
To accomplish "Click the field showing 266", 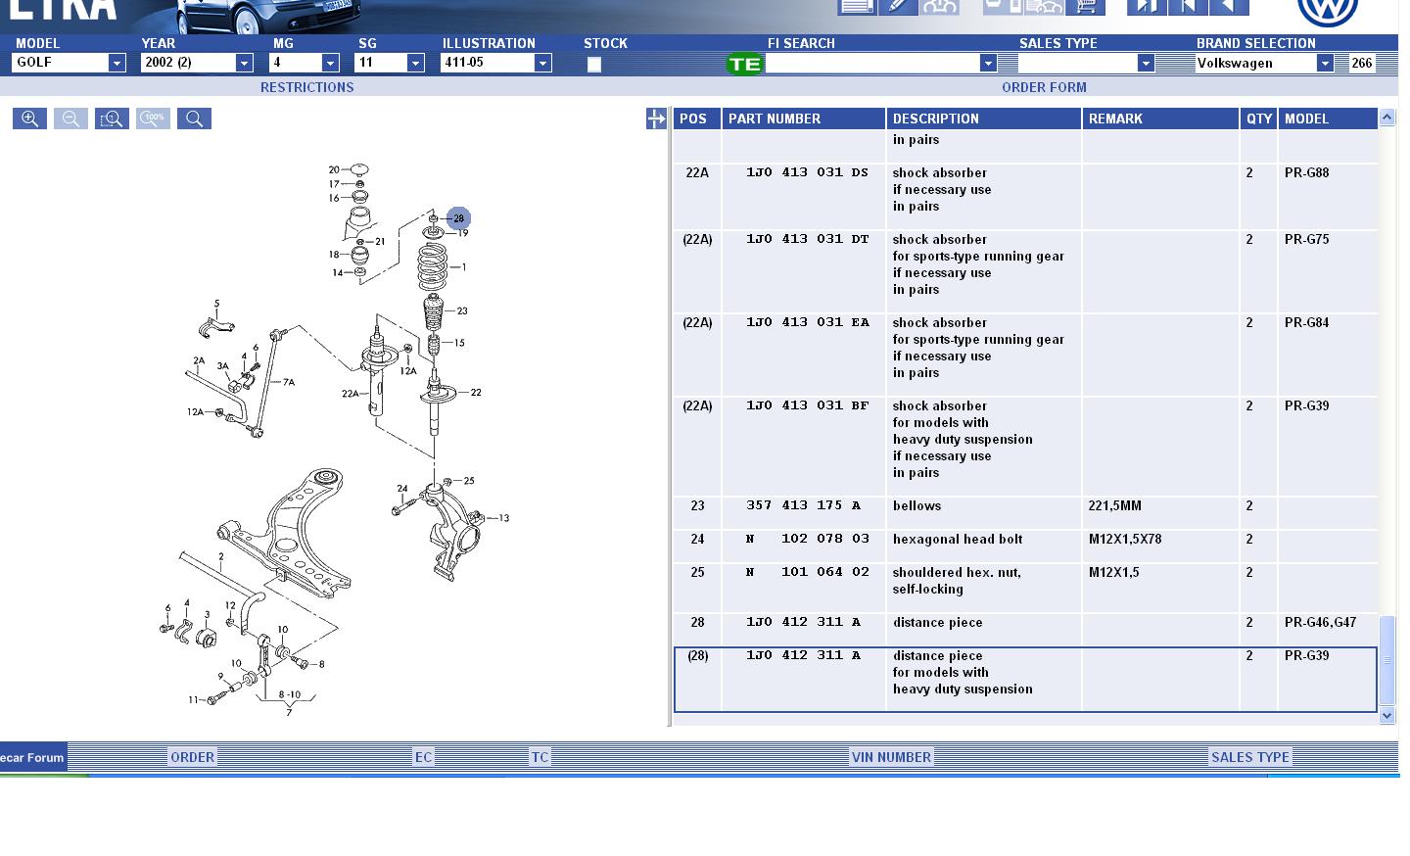I will [1362, 63].
